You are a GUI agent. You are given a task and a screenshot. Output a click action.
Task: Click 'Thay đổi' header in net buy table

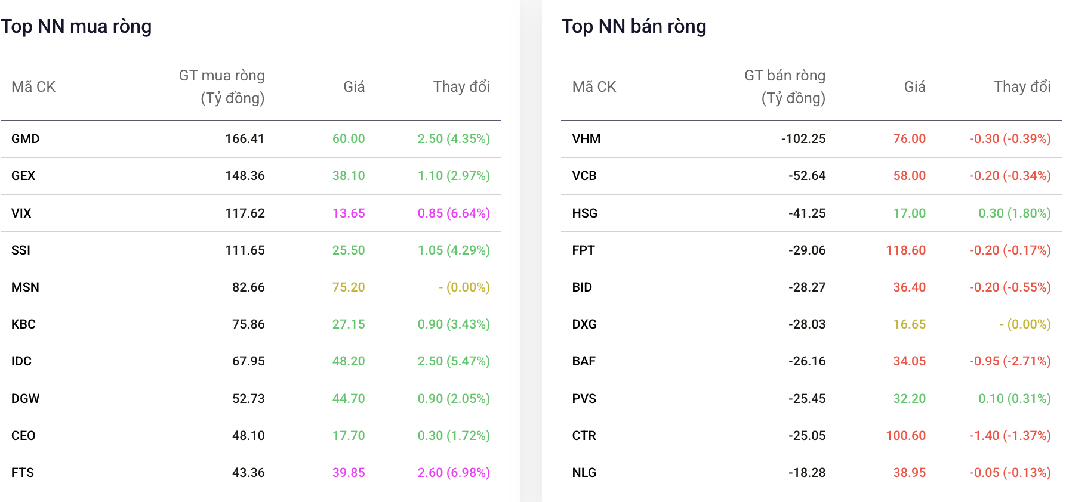(x=461, y=87)
